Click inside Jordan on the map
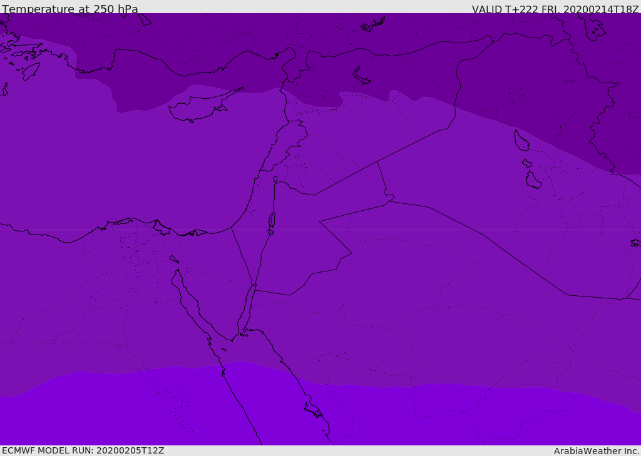 [300, 244]
